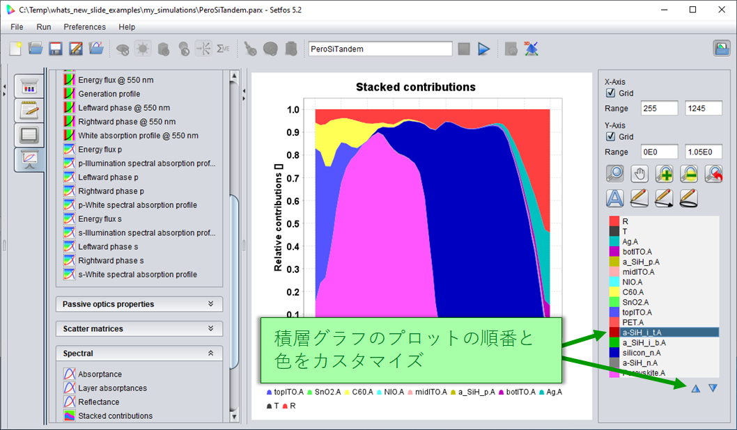The height and width of the screenshot is (430, 737).
Task: Click the top-right picture panel icon
Action: (x=722, y=49)
